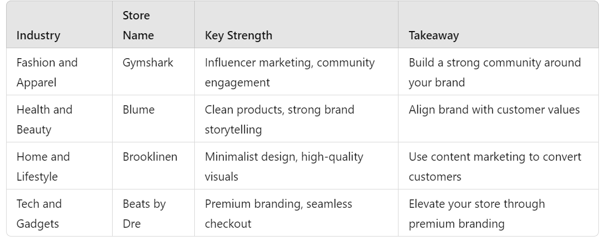Select the Tech and Gadgets cell
This screenshot has height=241, width=600.
(x=39, y=214)
